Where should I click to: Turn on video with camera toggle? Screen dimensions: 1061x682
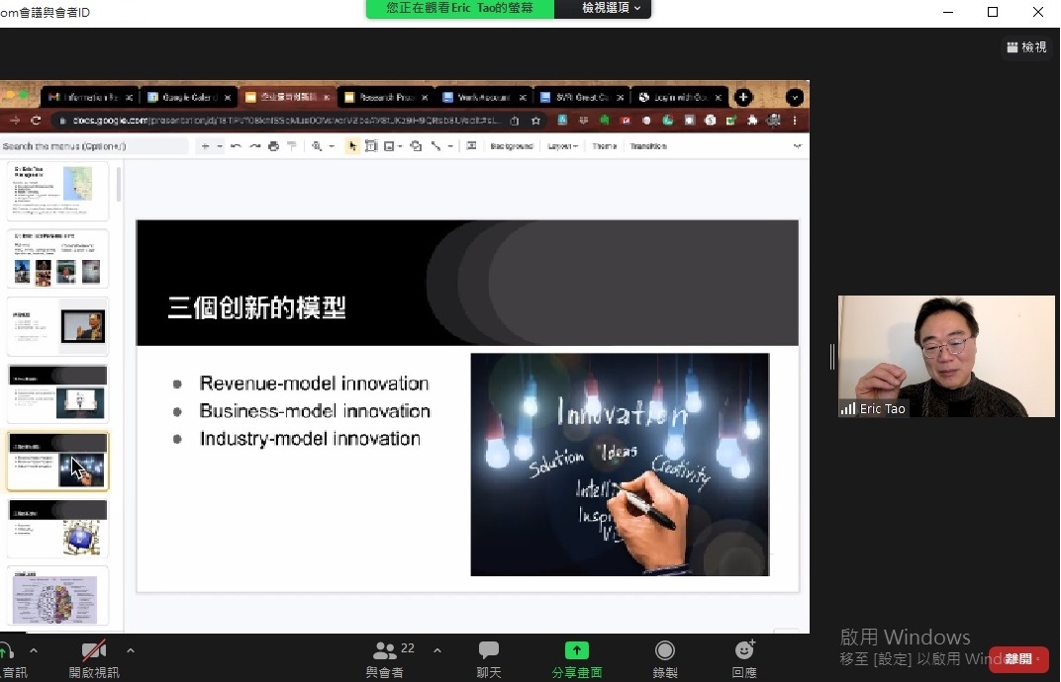(94, 650)
